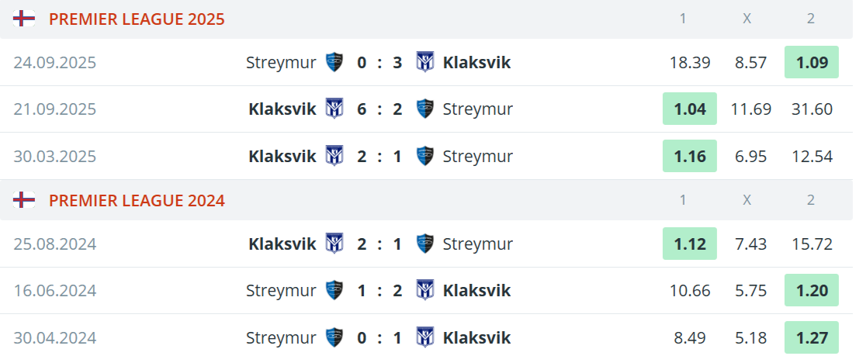Click Klaksvik crest in the 30.04.2024 match
The width and height of the screenshot is (856, 356).
(425, 337)
